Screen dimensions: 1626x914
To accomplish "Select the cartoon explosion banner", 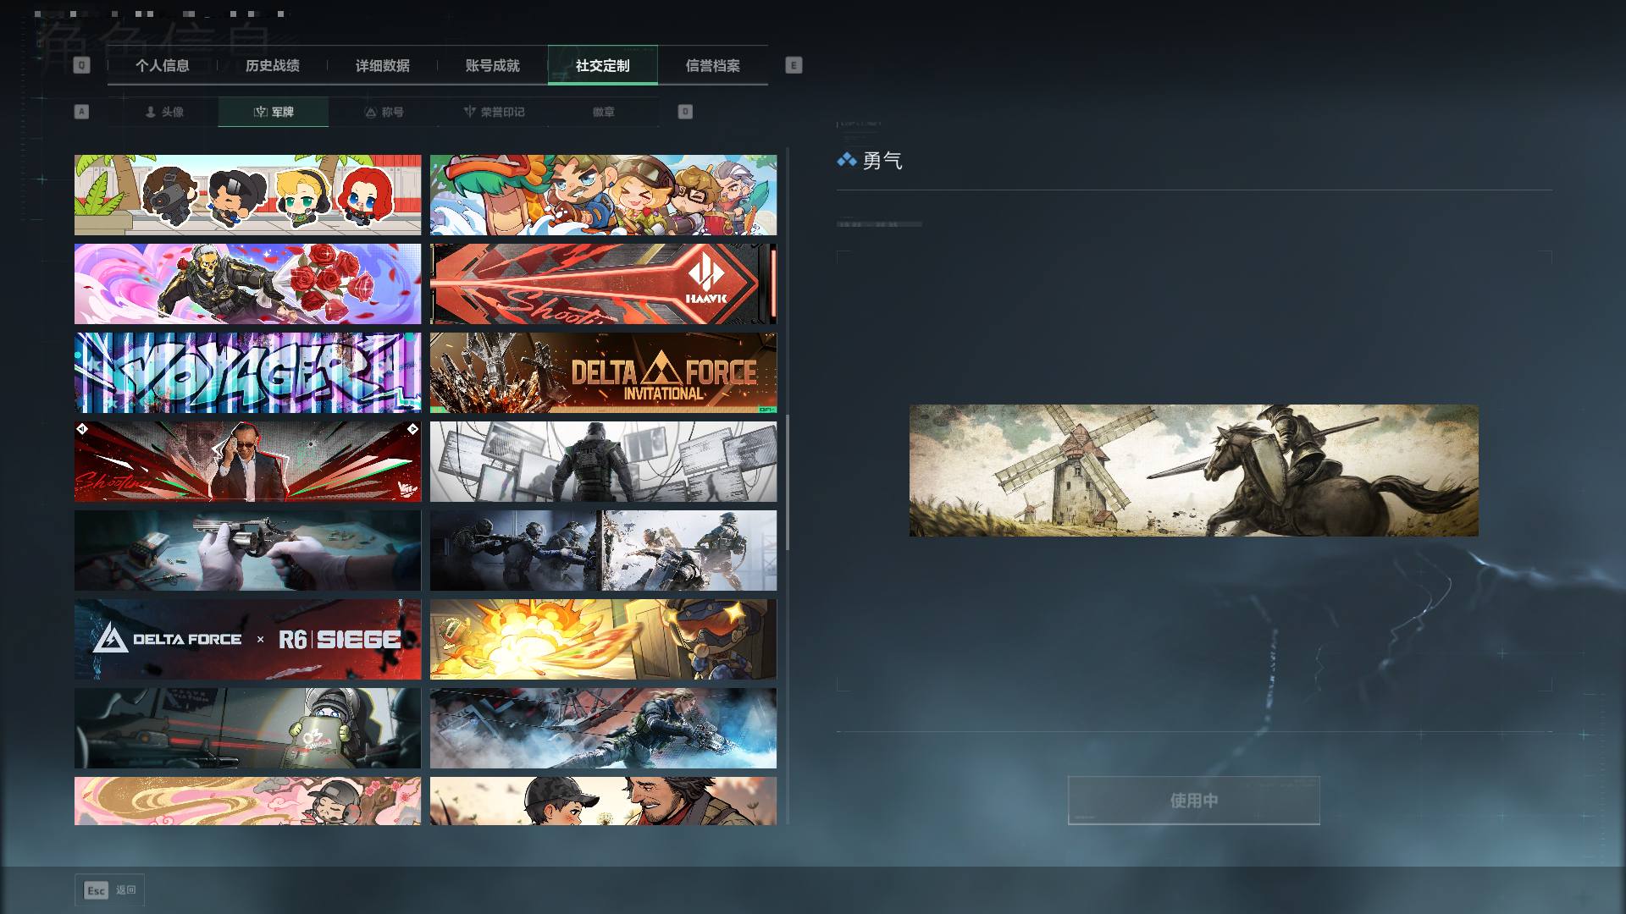I will coord(603,640).
